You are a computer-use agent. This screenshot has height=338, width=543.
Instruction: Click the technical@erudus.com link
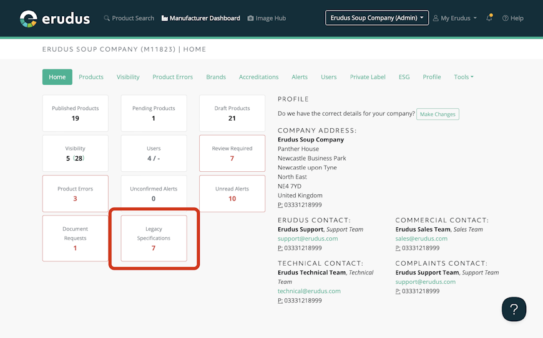click(309, 291)
